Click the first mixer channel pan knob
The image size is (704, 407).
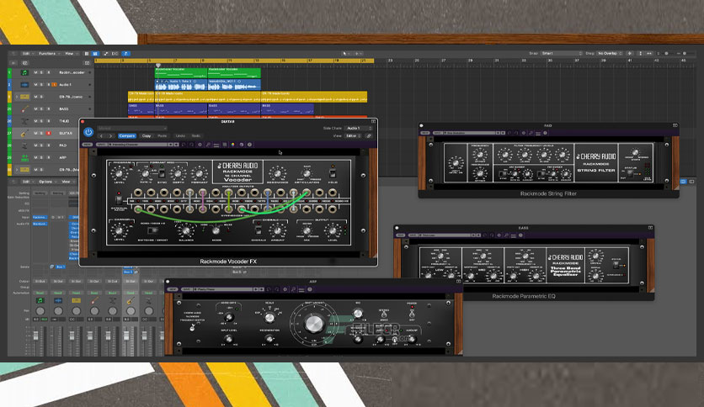tap(40, 310)
